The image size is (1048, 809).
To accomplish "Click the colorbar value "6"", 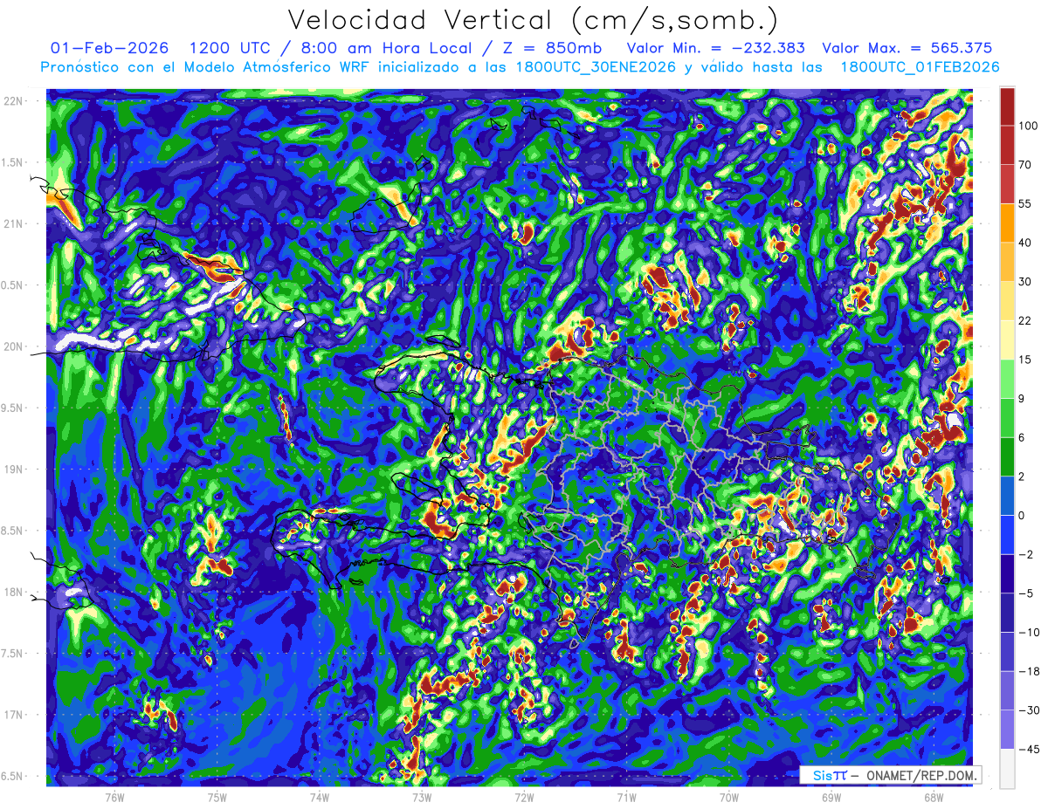I will pyautogui.click(x=1022, y=437).
